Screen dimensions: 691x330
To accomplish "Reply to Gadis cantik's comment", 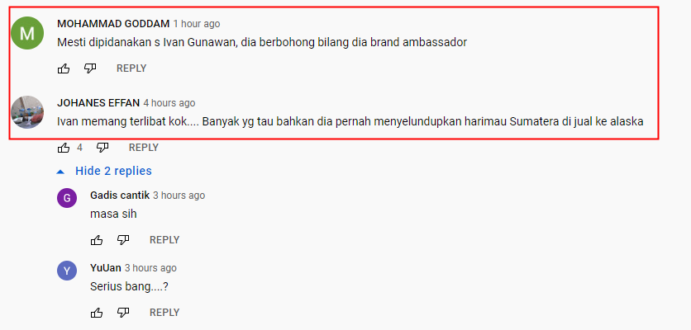I will pyautogui.click(x=164, y=240).
